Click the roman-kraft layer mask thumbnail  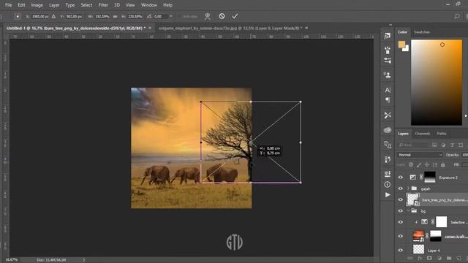tap(436, 236)
